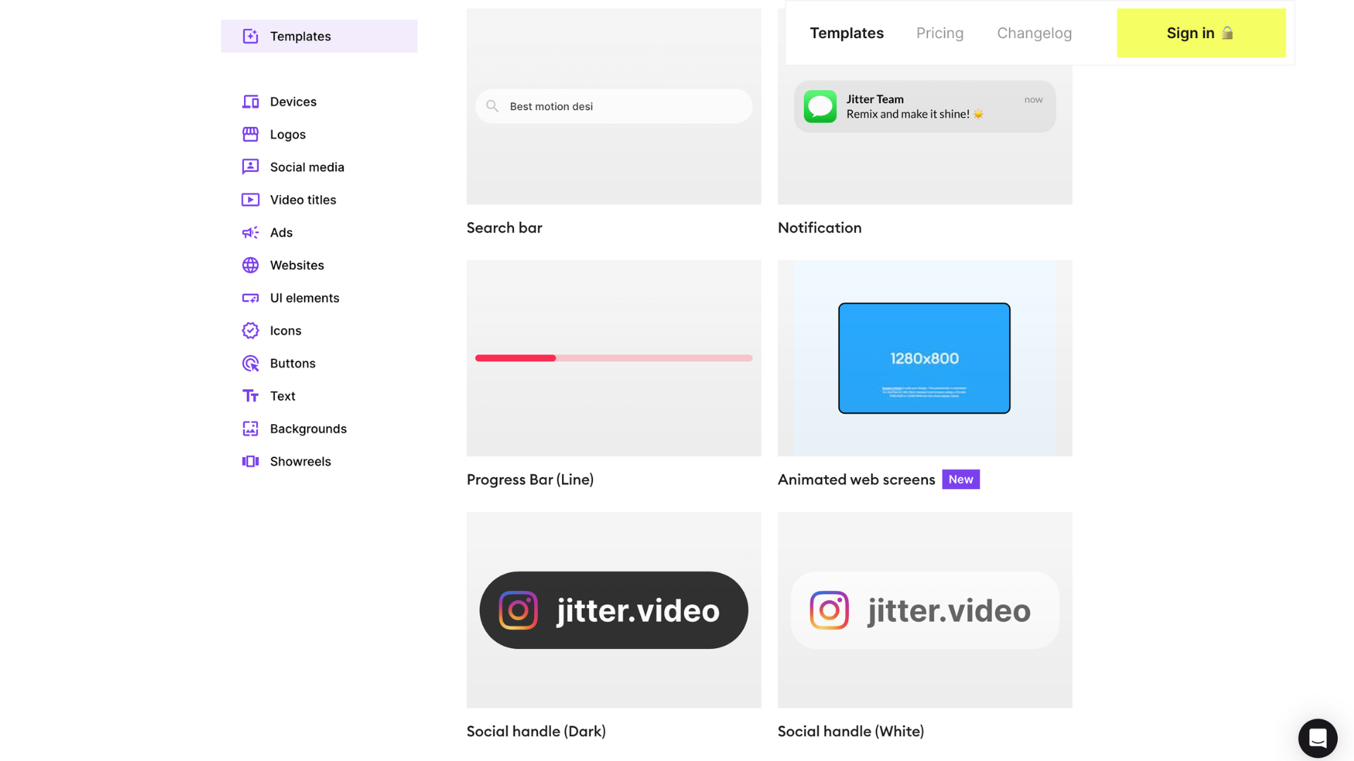Click the pink progress bar line preview
The width and height of the screenshot is (1354, 761).
pyautogui.click(x=614, y=358)
